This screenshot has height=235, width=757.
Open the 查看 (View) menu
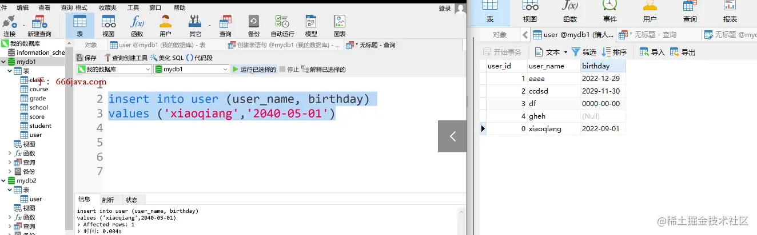[x=45, y=7]
